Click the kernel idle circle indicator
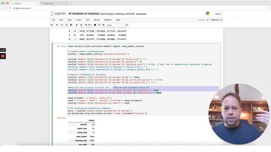Screen dimensions: 271x152 tap(221, 20)
